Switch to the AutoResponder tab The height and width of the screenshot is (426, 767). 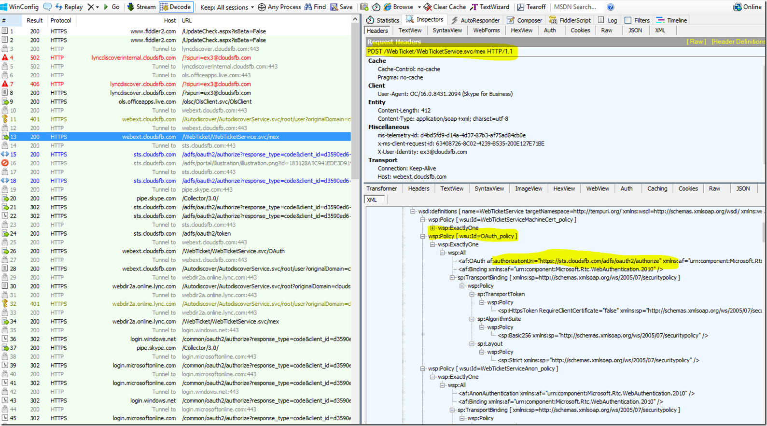click(475, 20)
